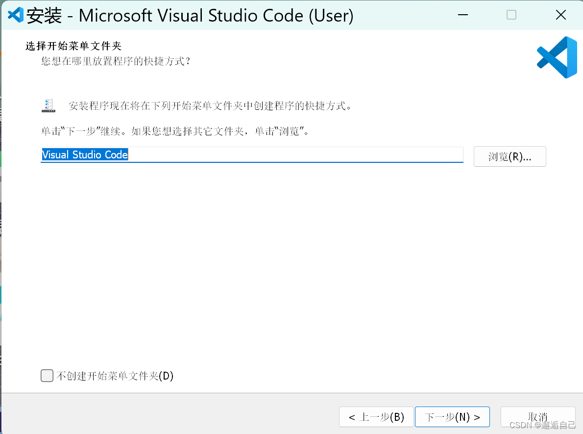
Task: Click the disabled maximize button
Action: (511, 15)
